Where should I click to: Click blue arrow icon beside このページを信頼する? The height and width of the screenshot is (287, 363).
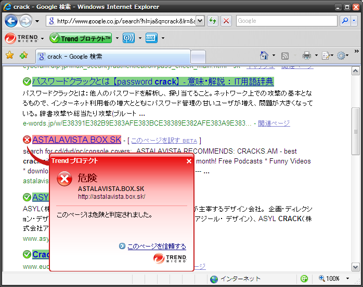click(x=122, y=246)
